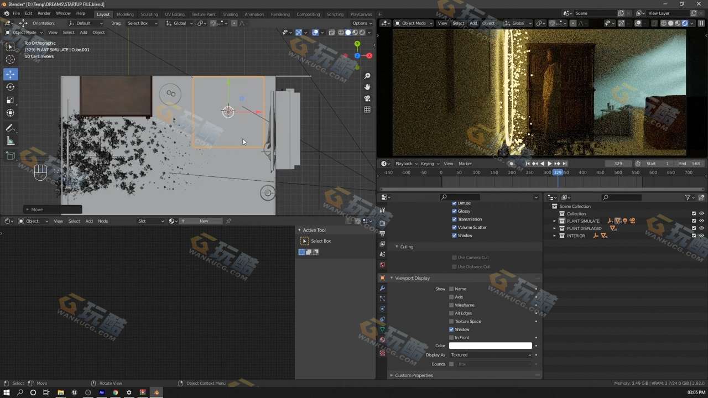Hide PLANT SIMULATE collection with eye icon

coord(701,221)
